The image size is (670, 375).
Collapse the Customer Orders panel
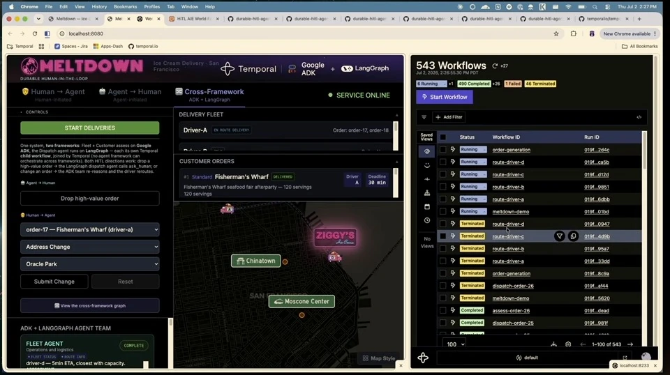point(396,162)
